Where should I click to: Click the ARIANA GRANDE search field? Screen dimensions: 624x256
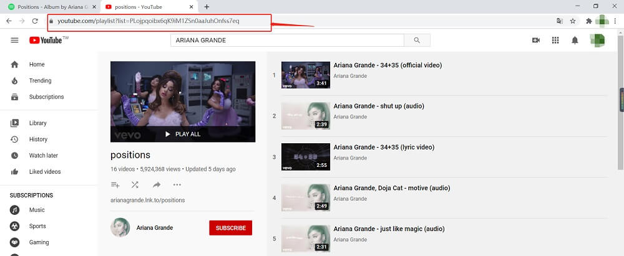click(287, 40)
